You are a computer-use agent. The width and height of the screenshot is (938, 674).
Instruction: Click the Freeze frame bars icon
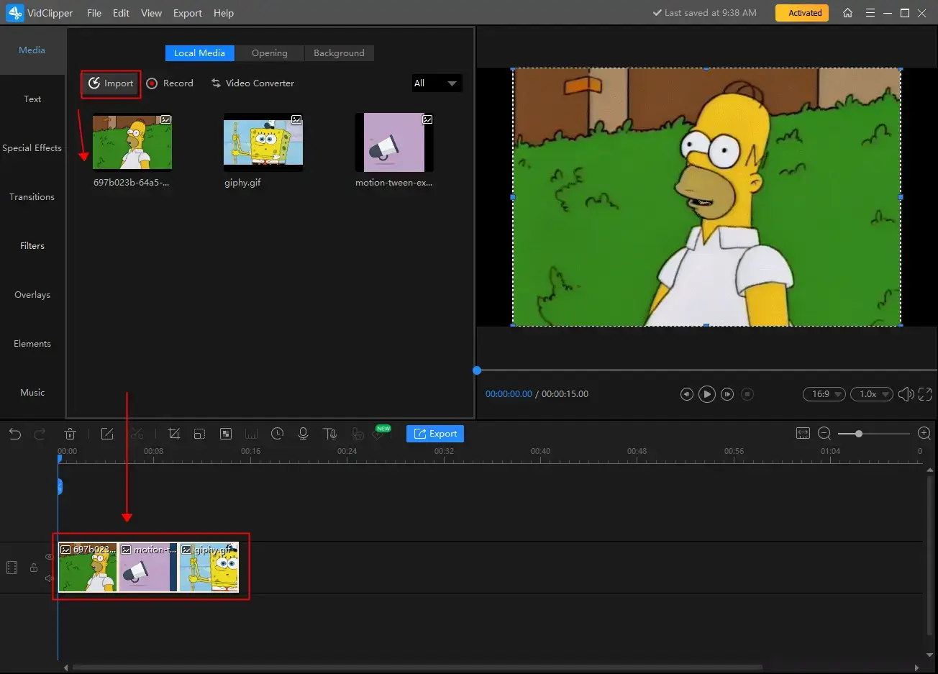click(251, 434)
